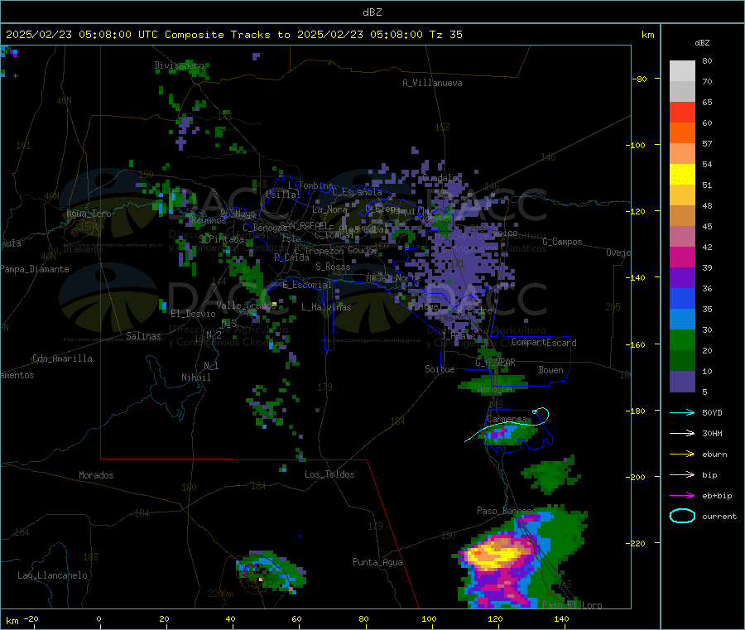Click the 'Cda_Amarilla' place label
Screen dimensions: 745x630
(x=62, y=358)
